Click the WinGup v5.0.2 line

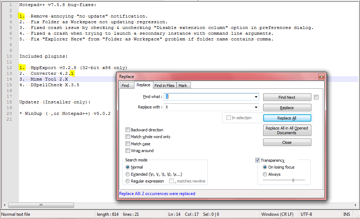[65, 113]
